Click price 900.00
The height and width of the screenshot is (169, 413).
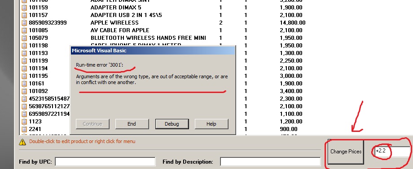tap(289, 129)
